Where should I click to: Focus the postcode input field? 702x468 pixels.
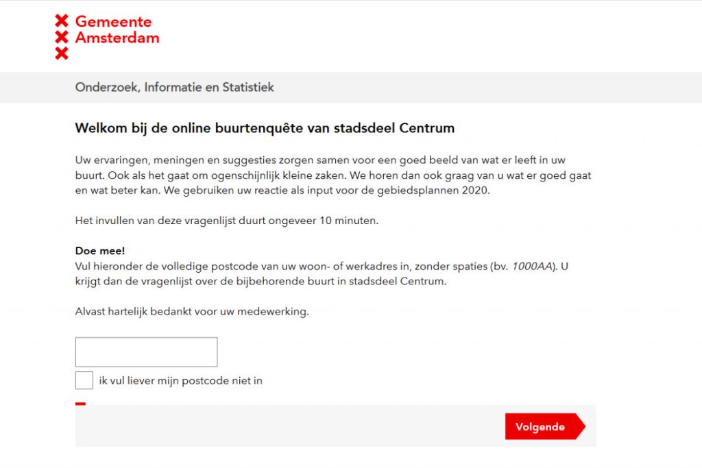147,352
